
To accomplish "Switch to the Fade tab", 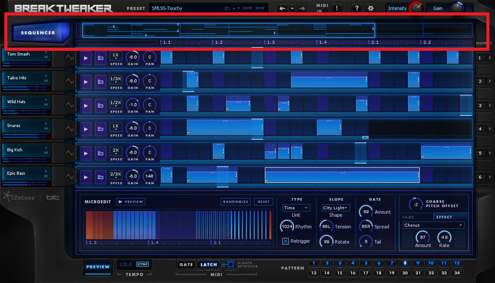I will point(408,217).
